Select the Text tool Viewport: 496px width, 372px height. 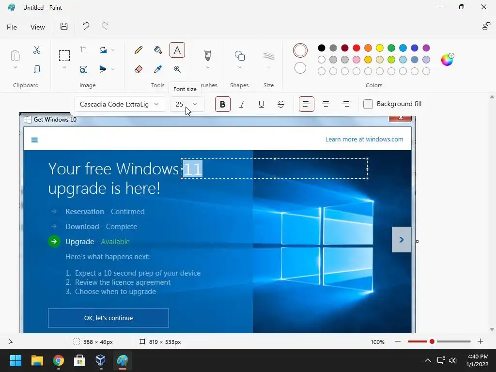tap(177, 50)
